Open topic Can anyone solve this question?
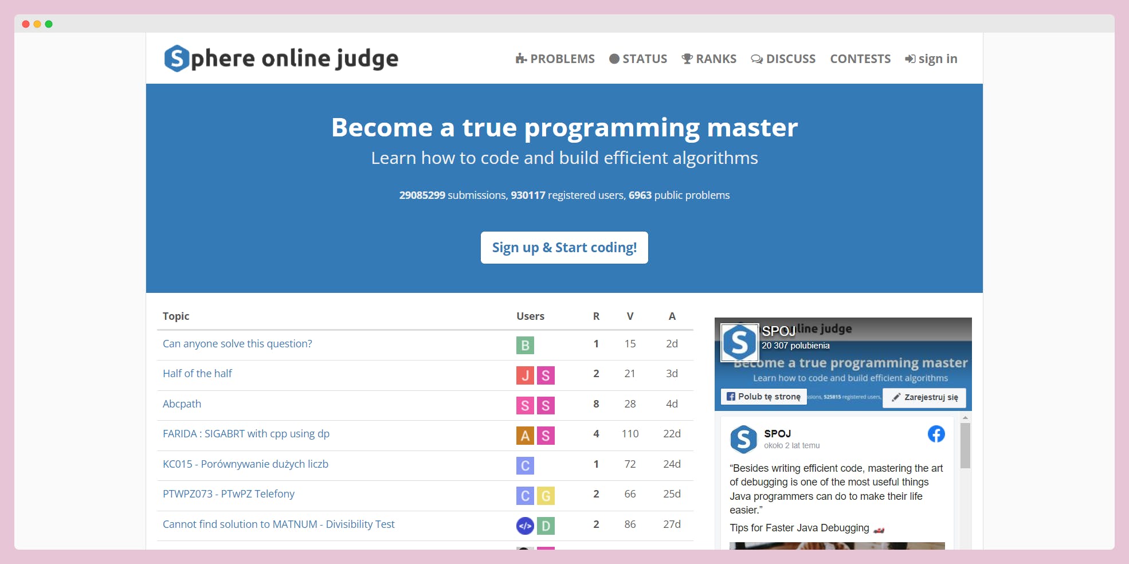This screenshot has height=564, width=1129. click(x=237, y=344)
